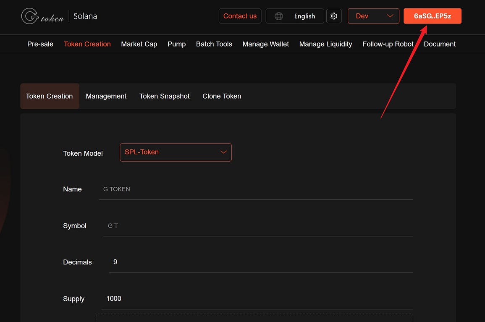The width and height of the screenshot is (485, 322).
Task: Open the Document menu
Action: tap(440, 44)
